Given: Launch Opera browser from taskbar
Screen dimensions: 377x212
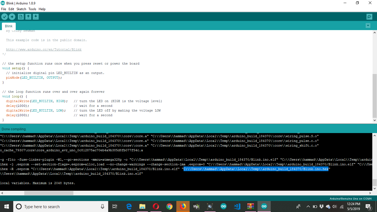Looking at the screenshot, I should (x=156, y=206).
